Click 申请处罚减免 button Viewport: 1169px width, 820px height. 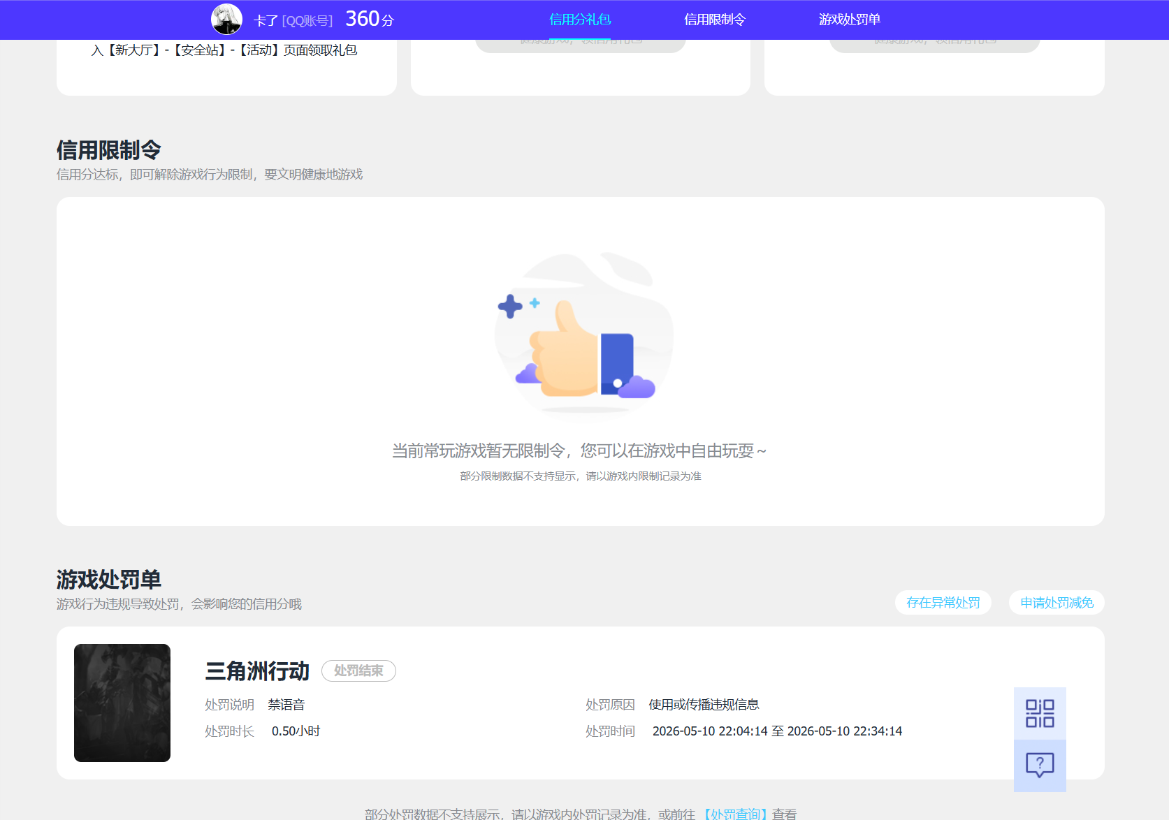point(1057,603)
